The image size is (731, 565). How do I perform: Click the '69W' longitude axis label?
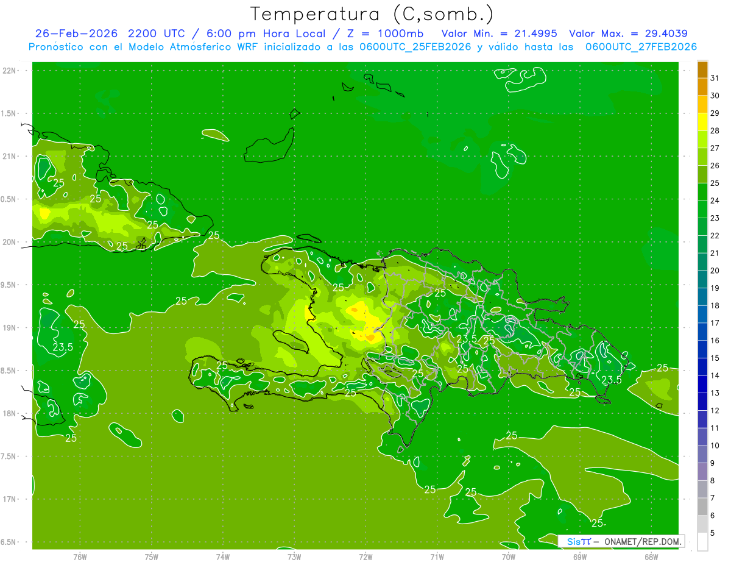580,557
